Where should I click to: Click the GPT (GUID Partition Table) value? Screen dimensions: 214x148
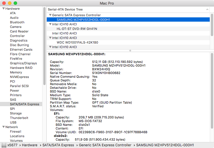112,102
